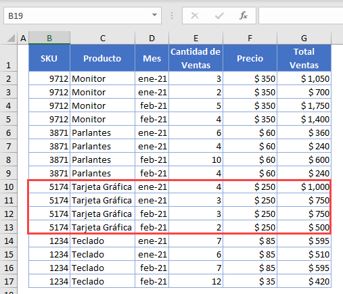The height and width of the screenshot is (294, 343).
Task: Select the $ 360 total cell
Action: click(x=304, y=132)
